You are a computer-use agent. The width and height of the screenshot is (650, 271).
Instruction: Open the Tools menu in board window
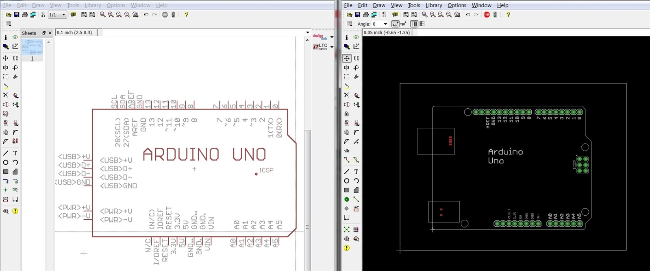[414, 5]
